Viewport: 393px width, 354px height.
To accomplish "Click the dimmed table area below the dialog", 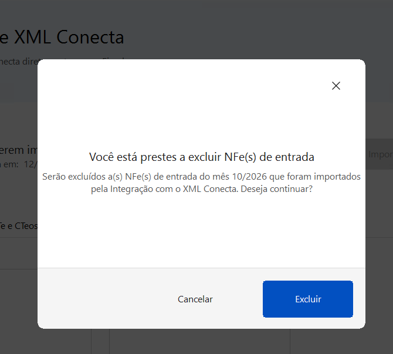I will click(x=201, y=341).
